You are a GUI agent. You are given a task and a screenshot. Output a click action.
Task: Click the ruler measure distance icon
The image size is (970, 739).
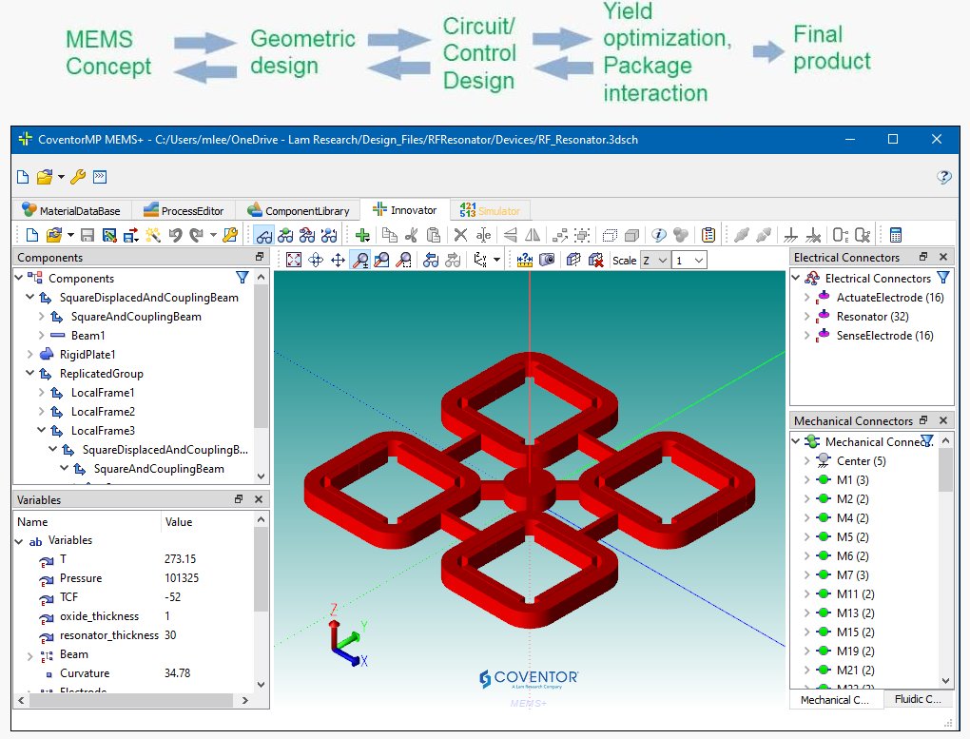[x=525, y=260]
